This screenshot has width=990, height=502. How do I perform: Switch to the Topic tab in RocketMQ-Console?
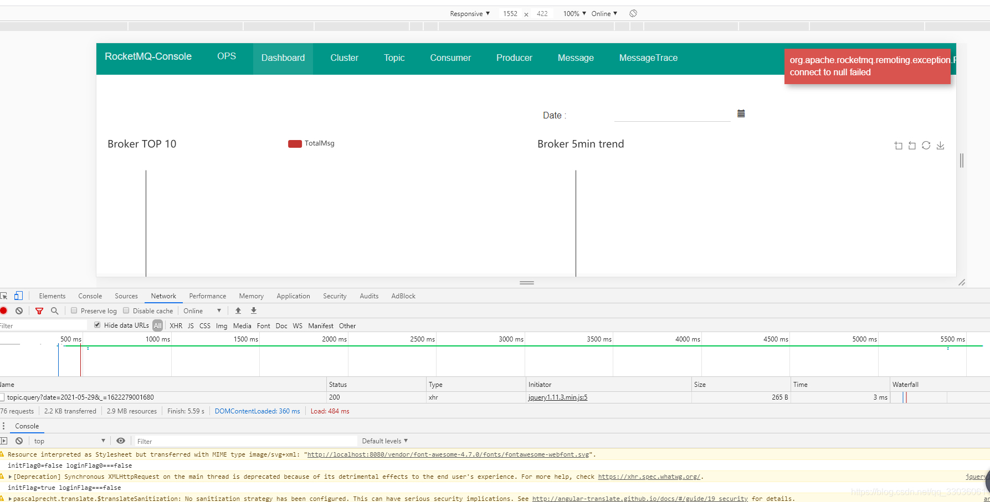pyautogui.click(x=394, y=58)
